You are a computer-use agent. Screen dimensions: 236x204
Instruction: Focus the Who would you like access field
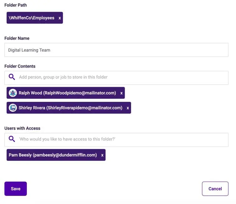(x=116, y=140)
